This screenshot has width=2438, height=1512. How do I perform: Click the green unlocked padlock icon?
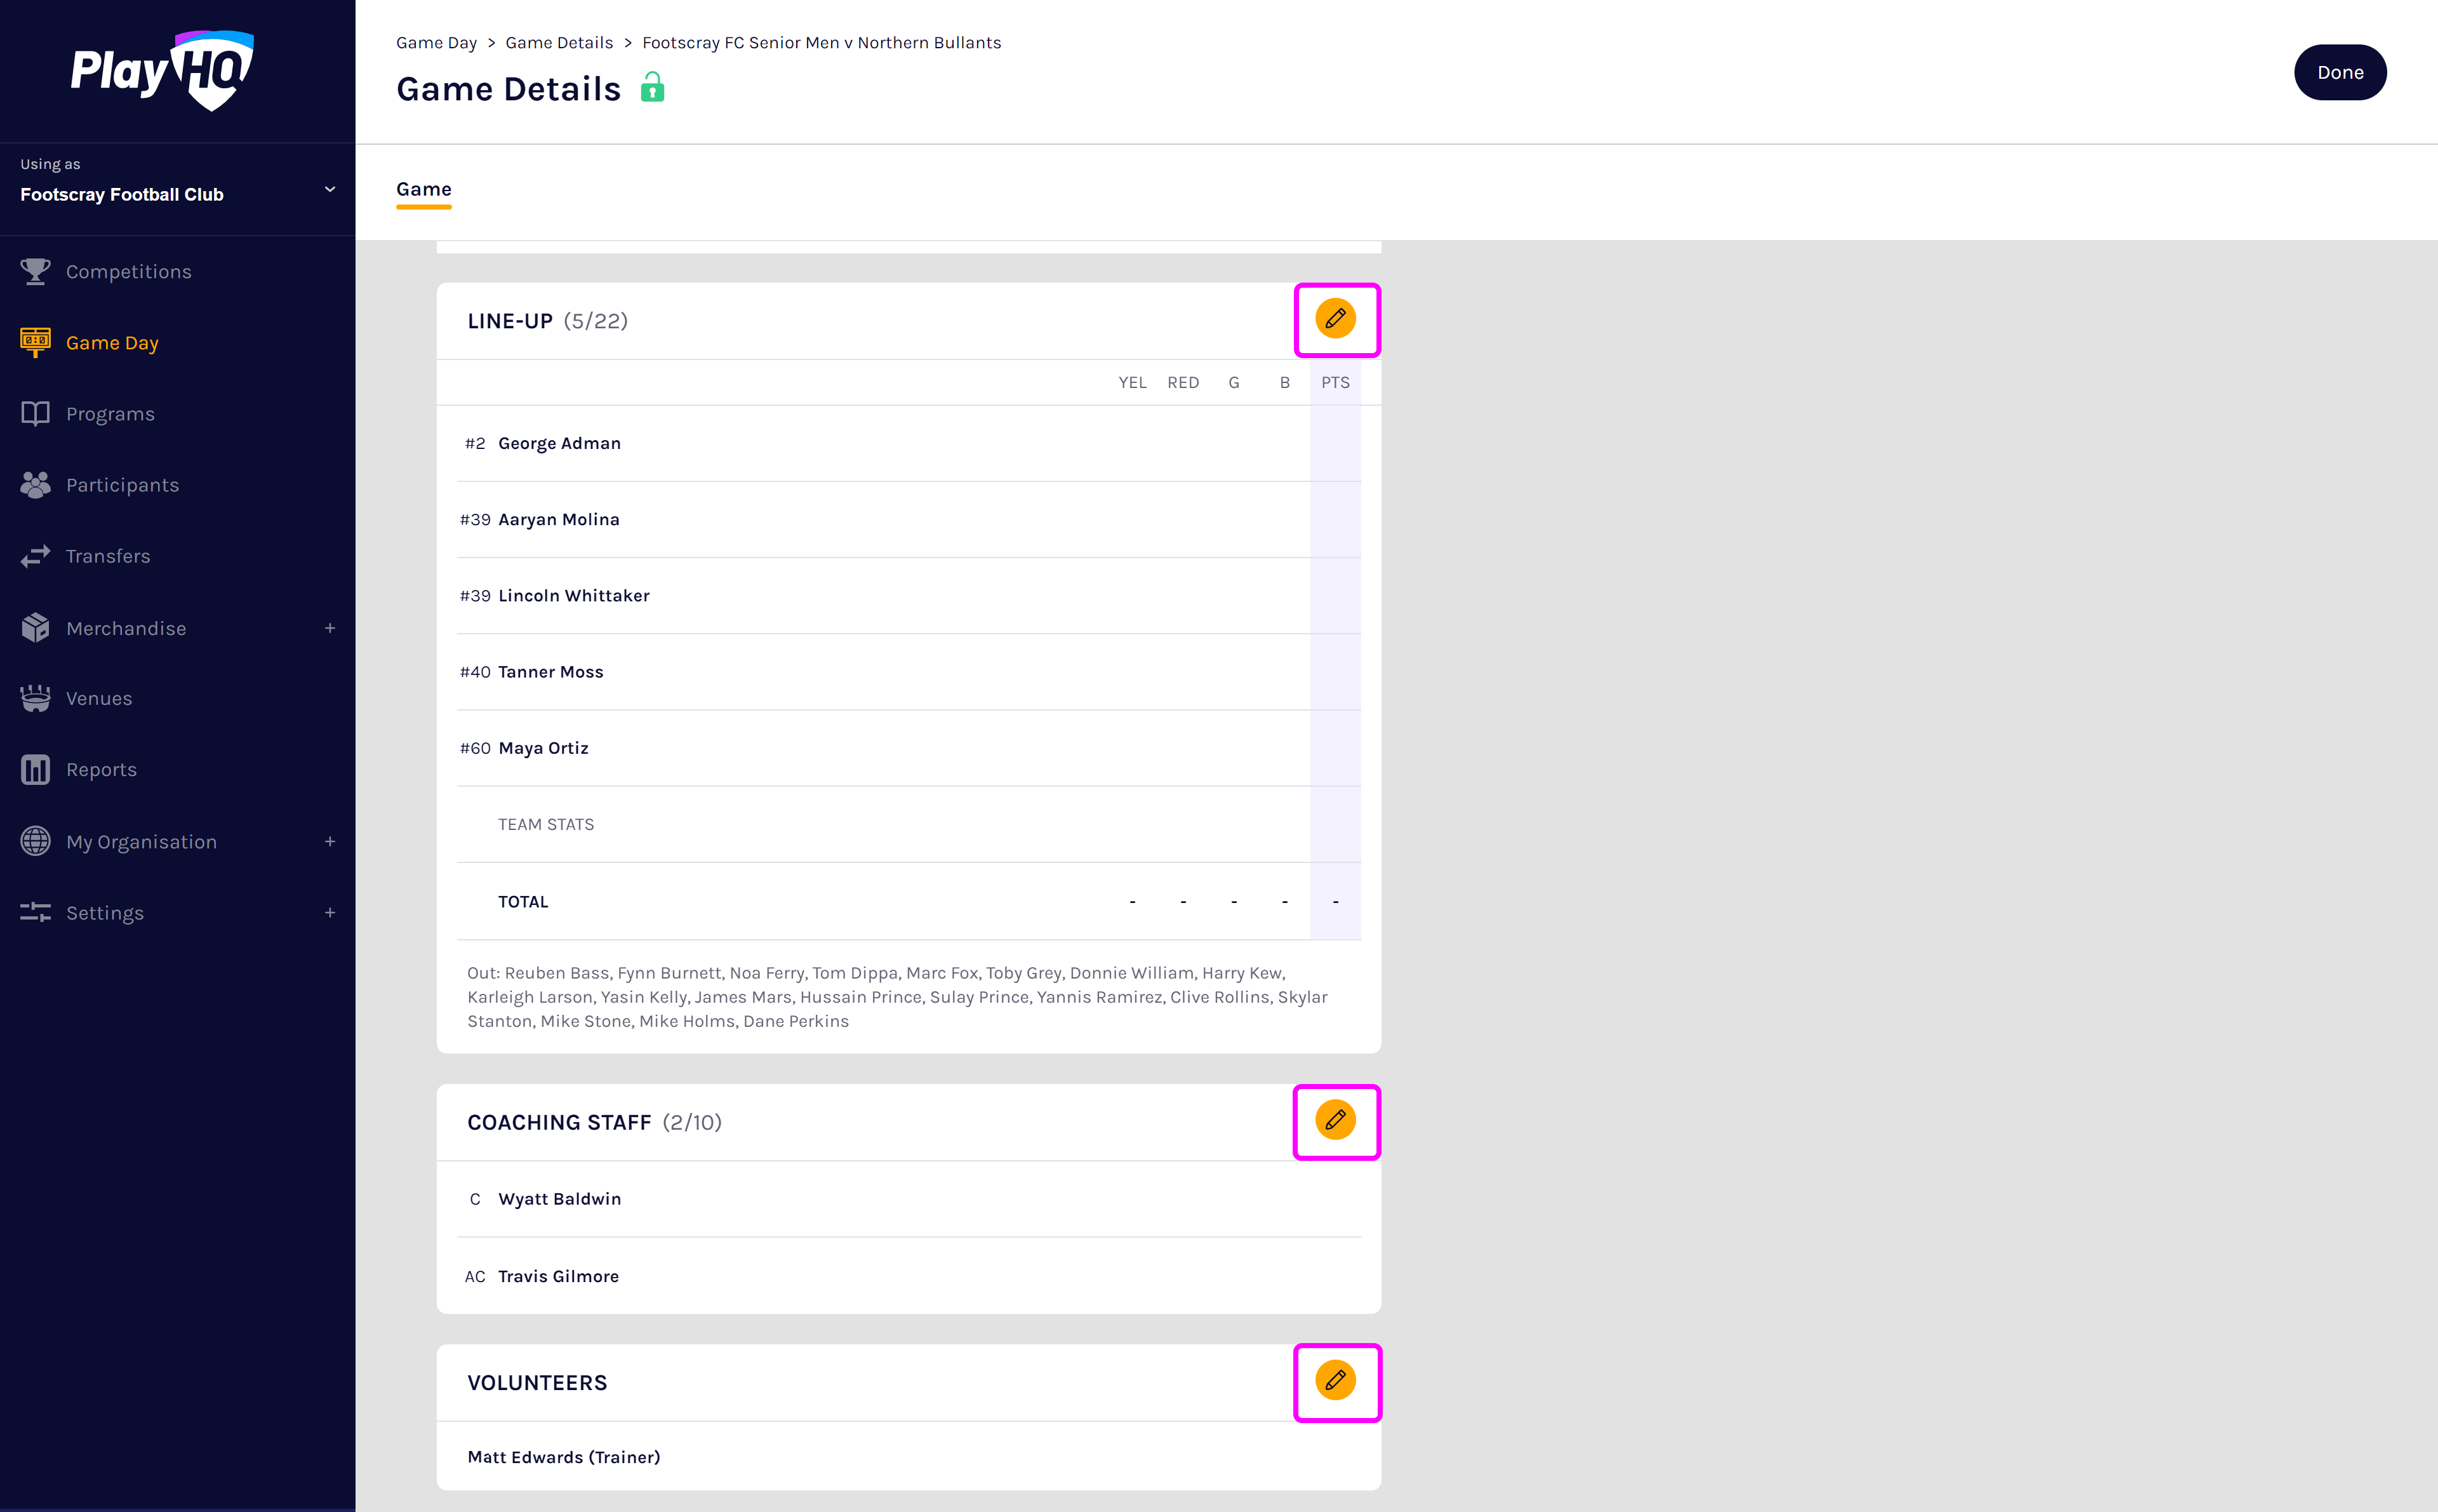click(652, 88)
